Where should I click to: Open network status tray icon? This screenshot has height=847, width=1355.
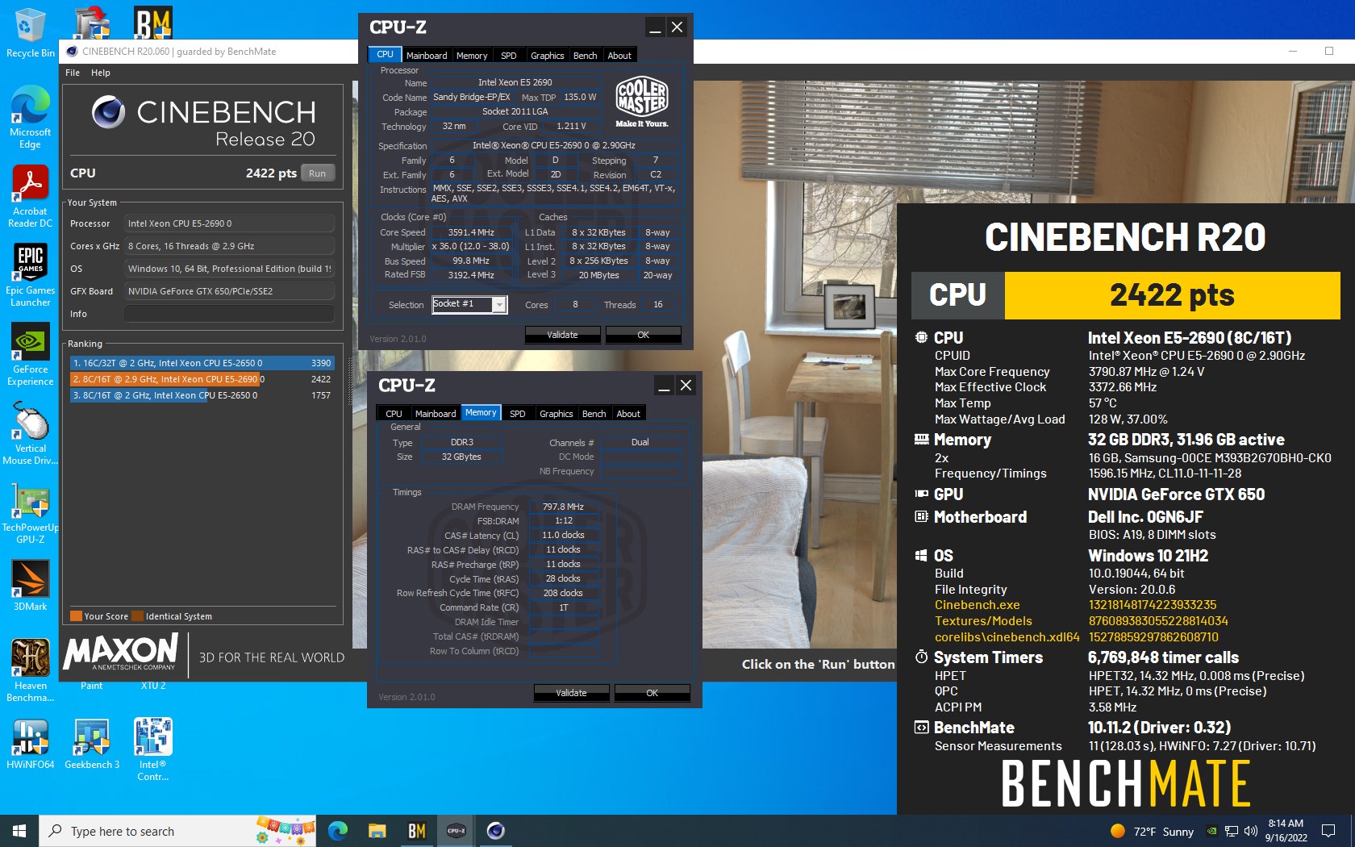coord(1232,832)
